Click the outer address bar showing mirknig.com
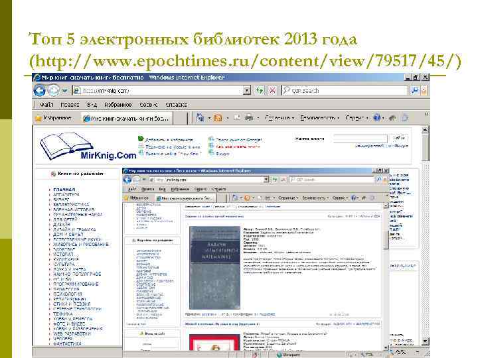The width and height of the screenshot is (478, 358). [157, 91]
